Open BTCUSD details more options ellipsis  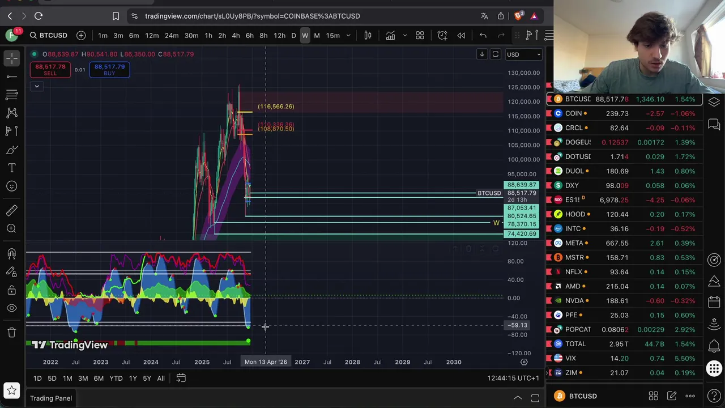click(x=690, y=396)
